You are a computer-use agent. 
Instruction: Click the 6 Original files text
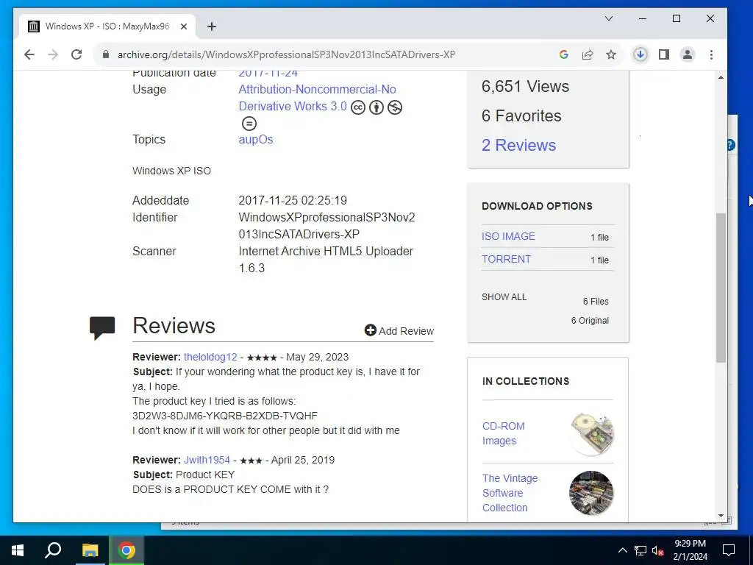[x=590, y=321]
